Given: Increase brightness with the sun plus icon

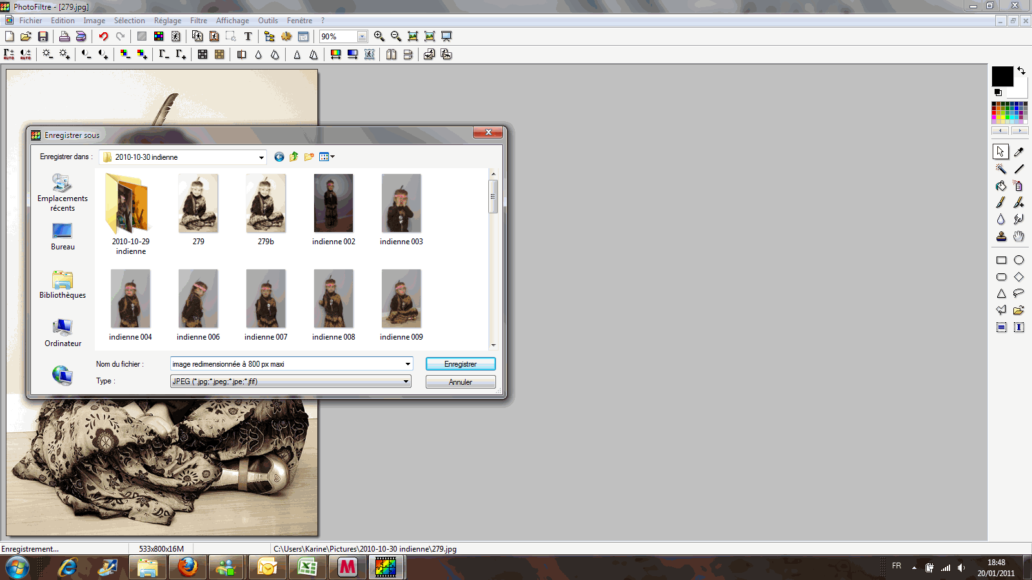Looking at the screenshot, I should tap(64, 54).
